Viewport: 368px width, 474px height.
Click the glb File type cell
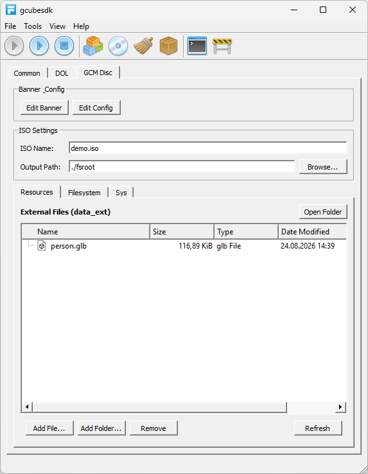pos(229,246)
